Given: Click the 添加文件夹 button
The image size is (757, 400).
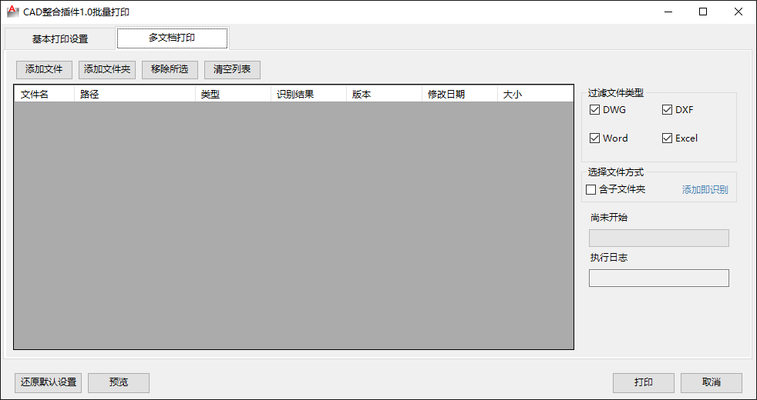Looking at the screenshot, I should [x=107, y=69].
